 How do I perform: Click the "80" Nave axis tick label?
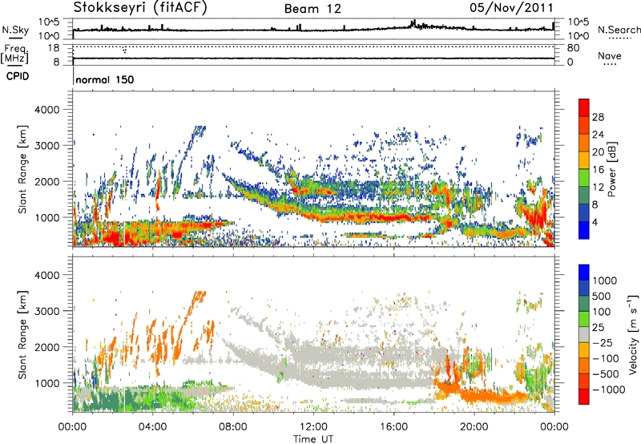click(x=573, y=48)
